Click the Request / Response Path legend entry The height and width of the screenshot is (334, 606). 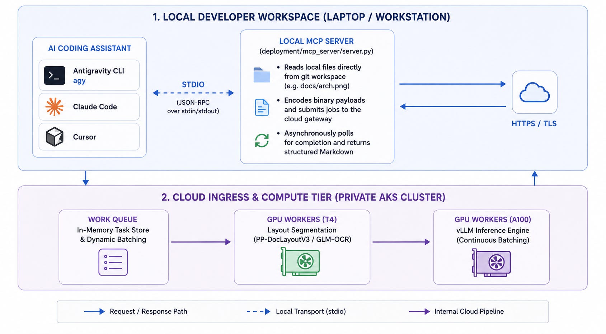pos(136,311)
